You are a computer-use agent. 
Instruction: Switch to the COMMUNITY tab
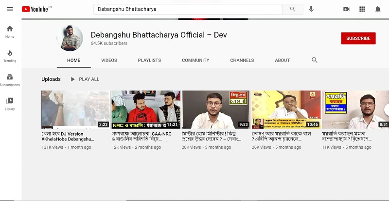point(195,61)
